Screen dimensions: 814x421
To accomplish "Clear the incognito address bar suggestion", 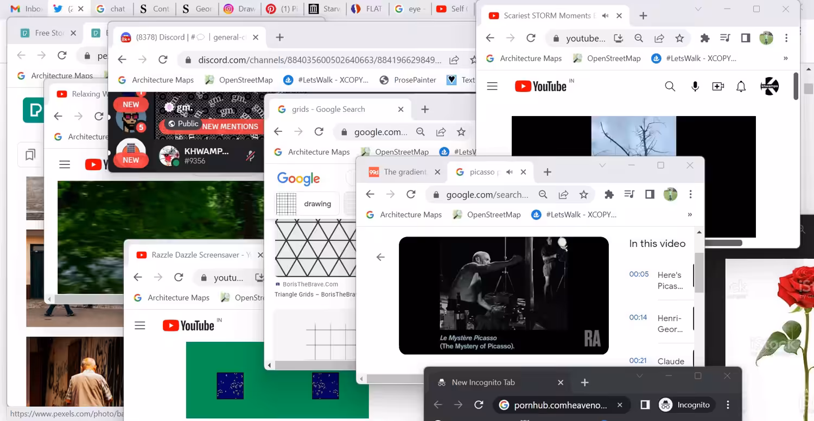I will tap(620, 405).
